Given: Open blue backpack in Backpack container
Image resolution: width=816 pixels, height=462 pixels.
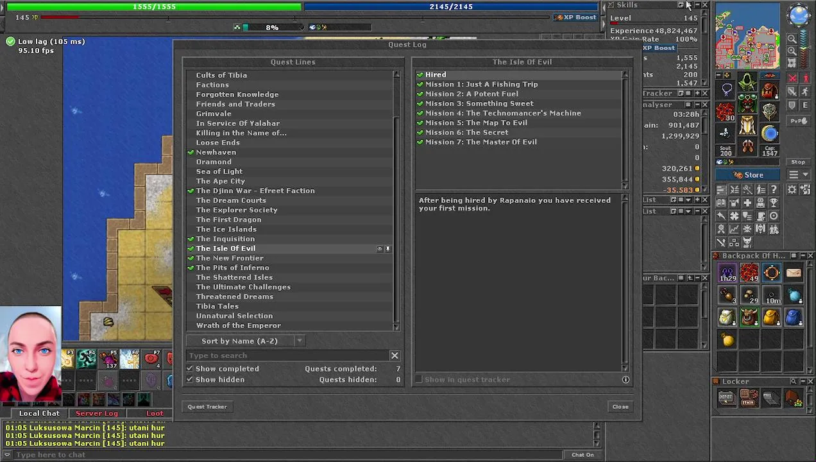Looking at the screenshot, I should tap(794, 317).
